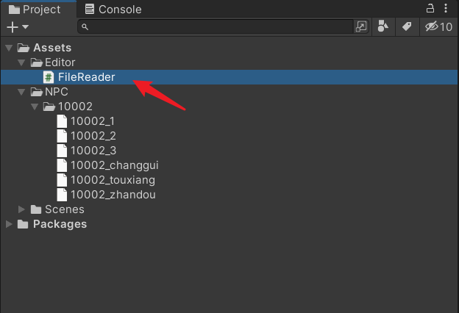Open the create dropdown arrow beside plus
Image resolution: width=459 pixels, height=313 pixels.
tap(26, 27)
